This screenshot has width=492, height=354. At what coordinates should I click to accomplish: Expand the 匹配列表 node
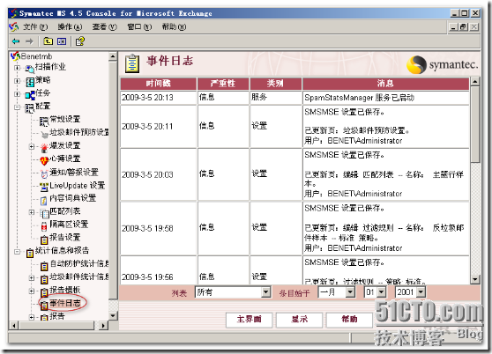click(32, 212)
